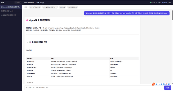Image resolution: width=173 pixels, height=91 pixels.
Task: Click the 已连接 status label
Action: pyautogui.click(x=153, y=3)
